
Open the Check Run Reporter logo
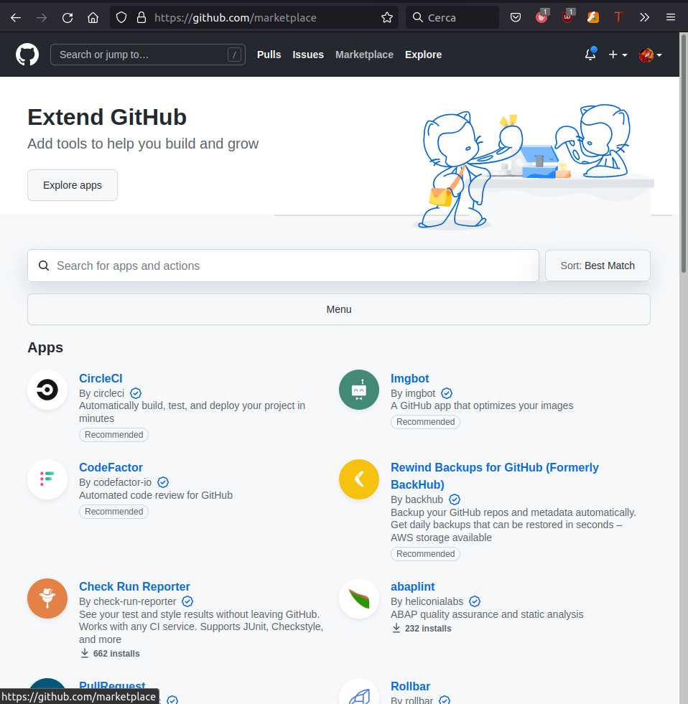(47, 599)
